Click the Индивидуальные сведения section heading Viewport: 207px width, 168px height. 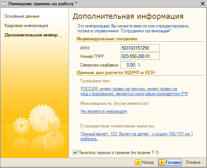107,39
